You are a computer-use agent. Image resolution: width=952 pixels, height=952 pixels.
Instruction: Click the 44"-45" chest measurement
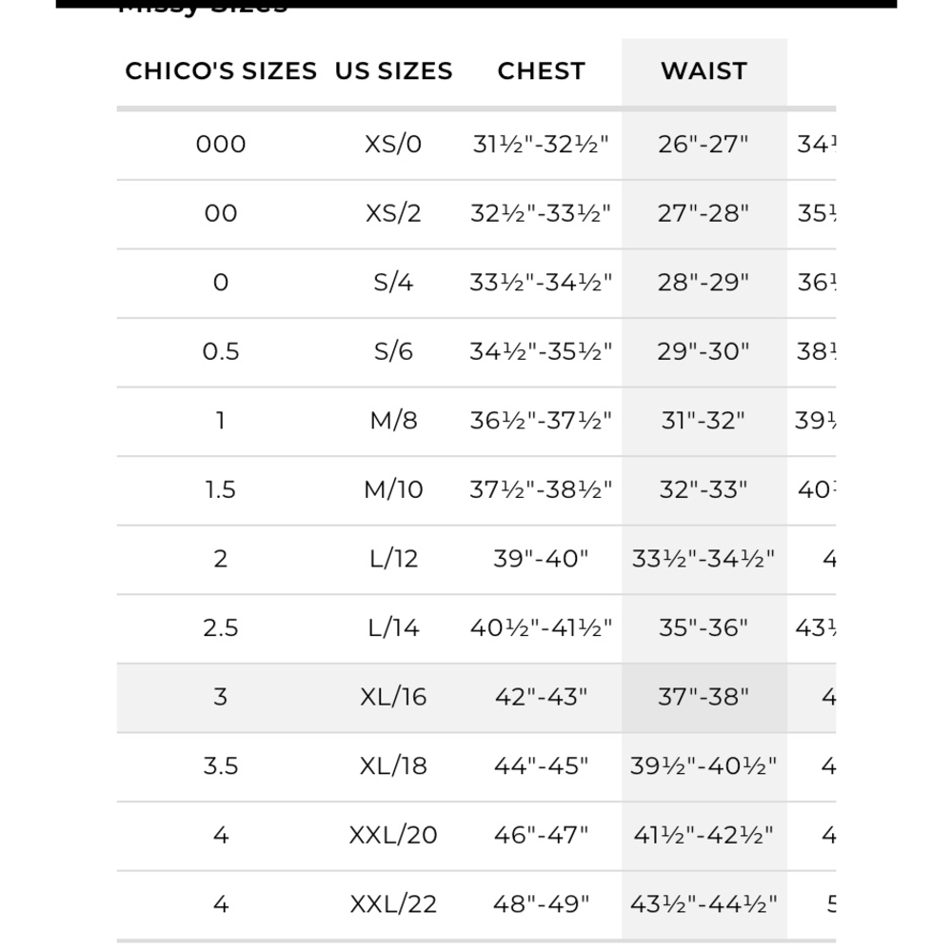[x=541, y=766]
